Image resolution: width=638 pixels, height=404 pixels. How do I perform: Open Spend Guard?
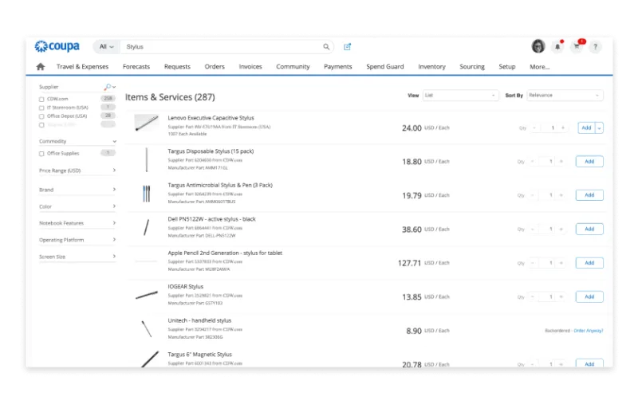pos(385,67)
